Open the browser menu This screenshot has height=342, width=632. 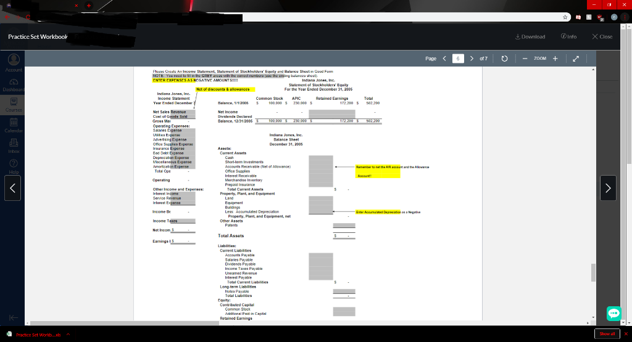625,17
